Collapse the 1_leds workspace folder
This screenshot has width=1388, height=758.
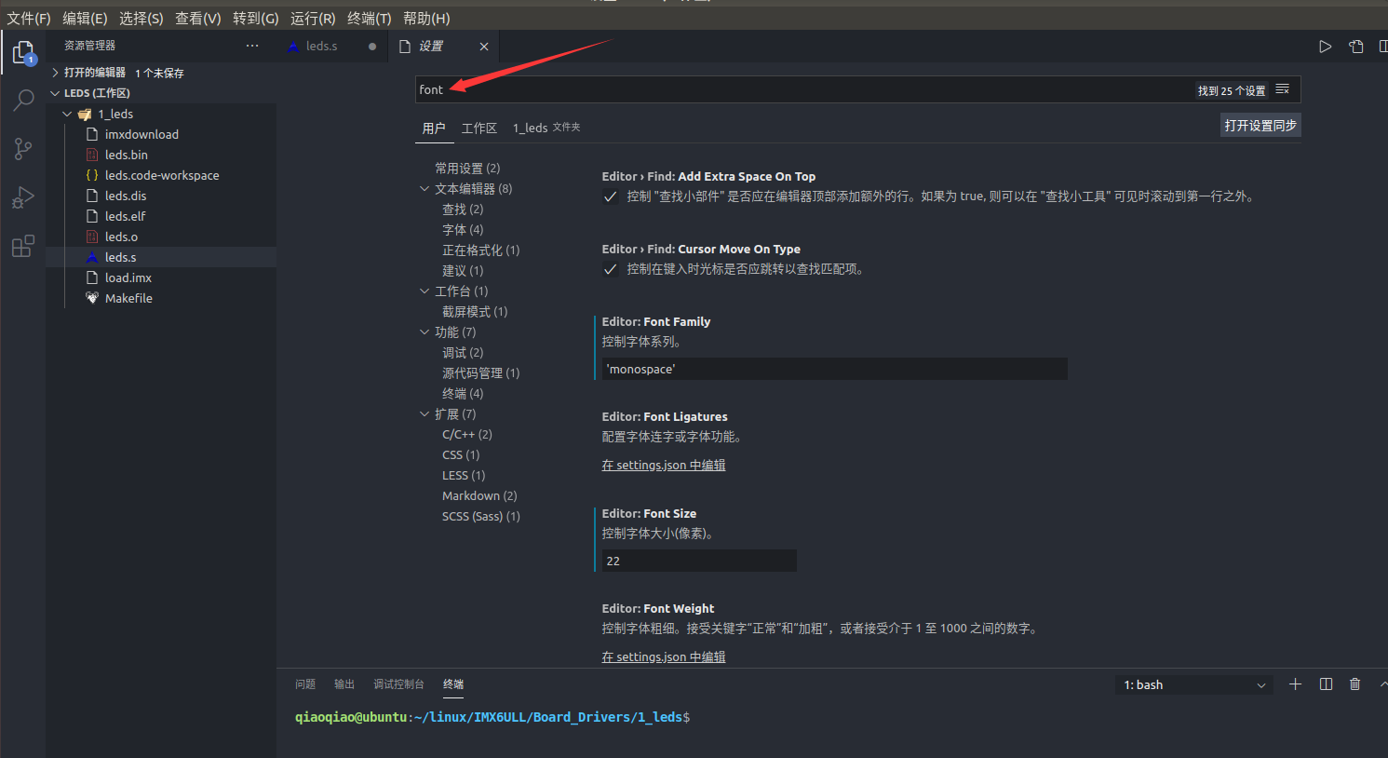click(x=67, y=113)
